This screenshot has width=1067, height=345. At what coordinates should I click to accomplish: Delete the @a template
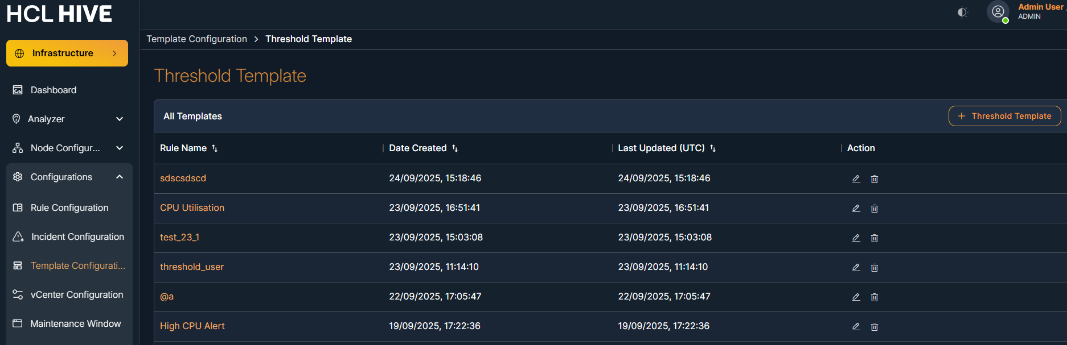click(875, 297)
